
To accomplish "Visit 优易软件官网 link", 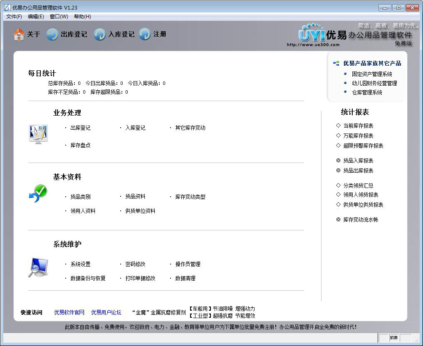I will [69, 313].
